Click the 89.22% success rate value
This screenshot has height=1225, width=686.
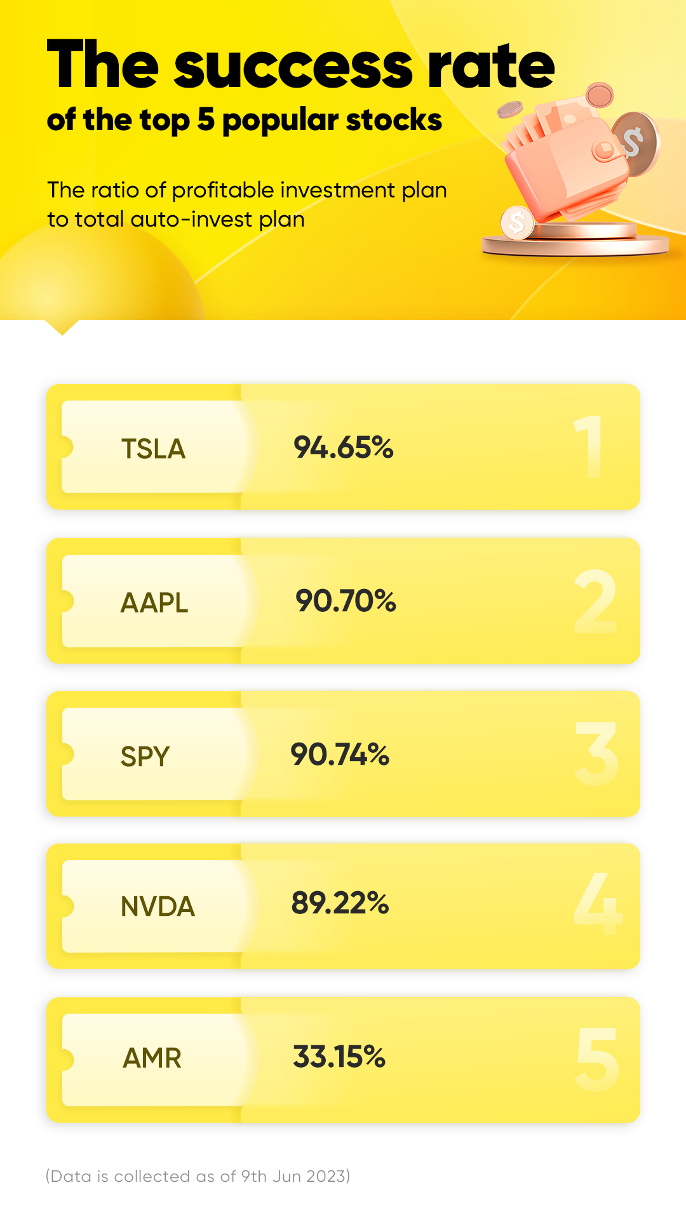[340, 903]
